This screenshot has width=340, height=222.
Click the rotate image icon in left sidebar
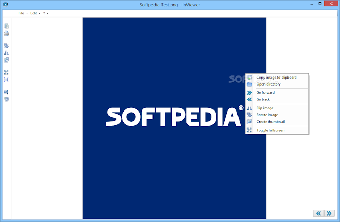pyautogui.click(x=6, y=46)
